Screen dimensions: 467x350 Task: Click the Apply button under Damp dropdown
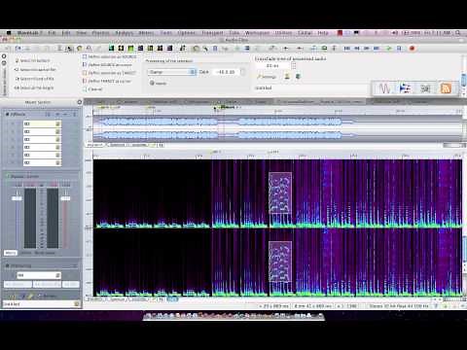159,84
